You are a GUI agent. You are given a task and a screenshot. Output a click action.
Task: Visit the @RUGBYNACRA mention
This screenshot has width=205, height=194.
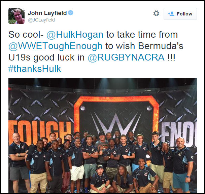(126, 57)
